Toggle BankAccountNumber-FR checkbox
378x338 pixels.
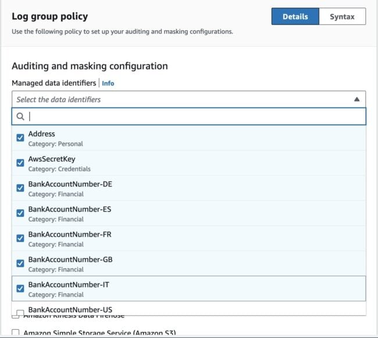pyautogui.click(x=20, y=238)
